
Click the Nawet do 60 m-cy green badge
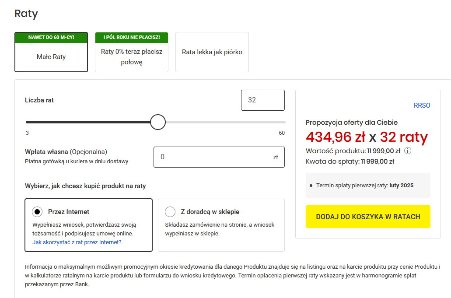(x=51, y=37)
